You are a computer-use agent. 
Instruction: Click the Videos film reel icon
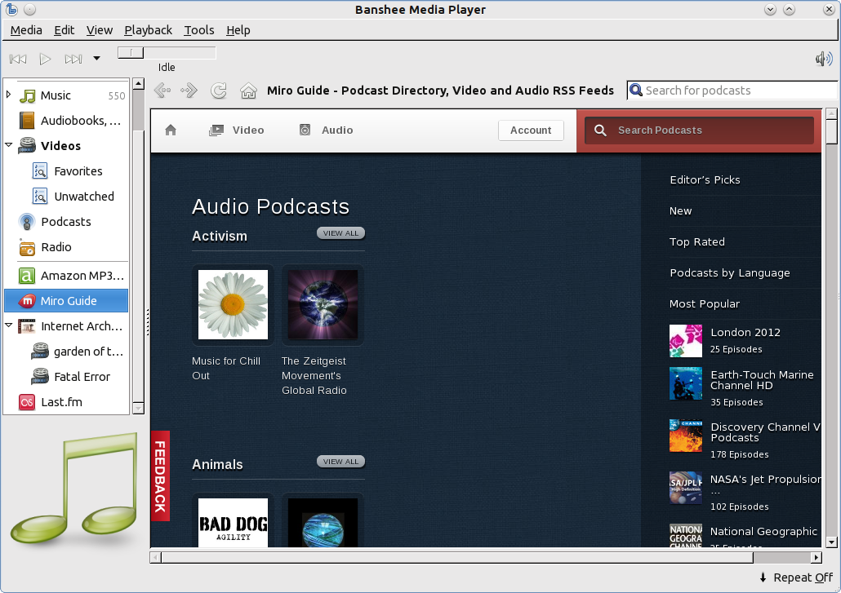[27, 146]
